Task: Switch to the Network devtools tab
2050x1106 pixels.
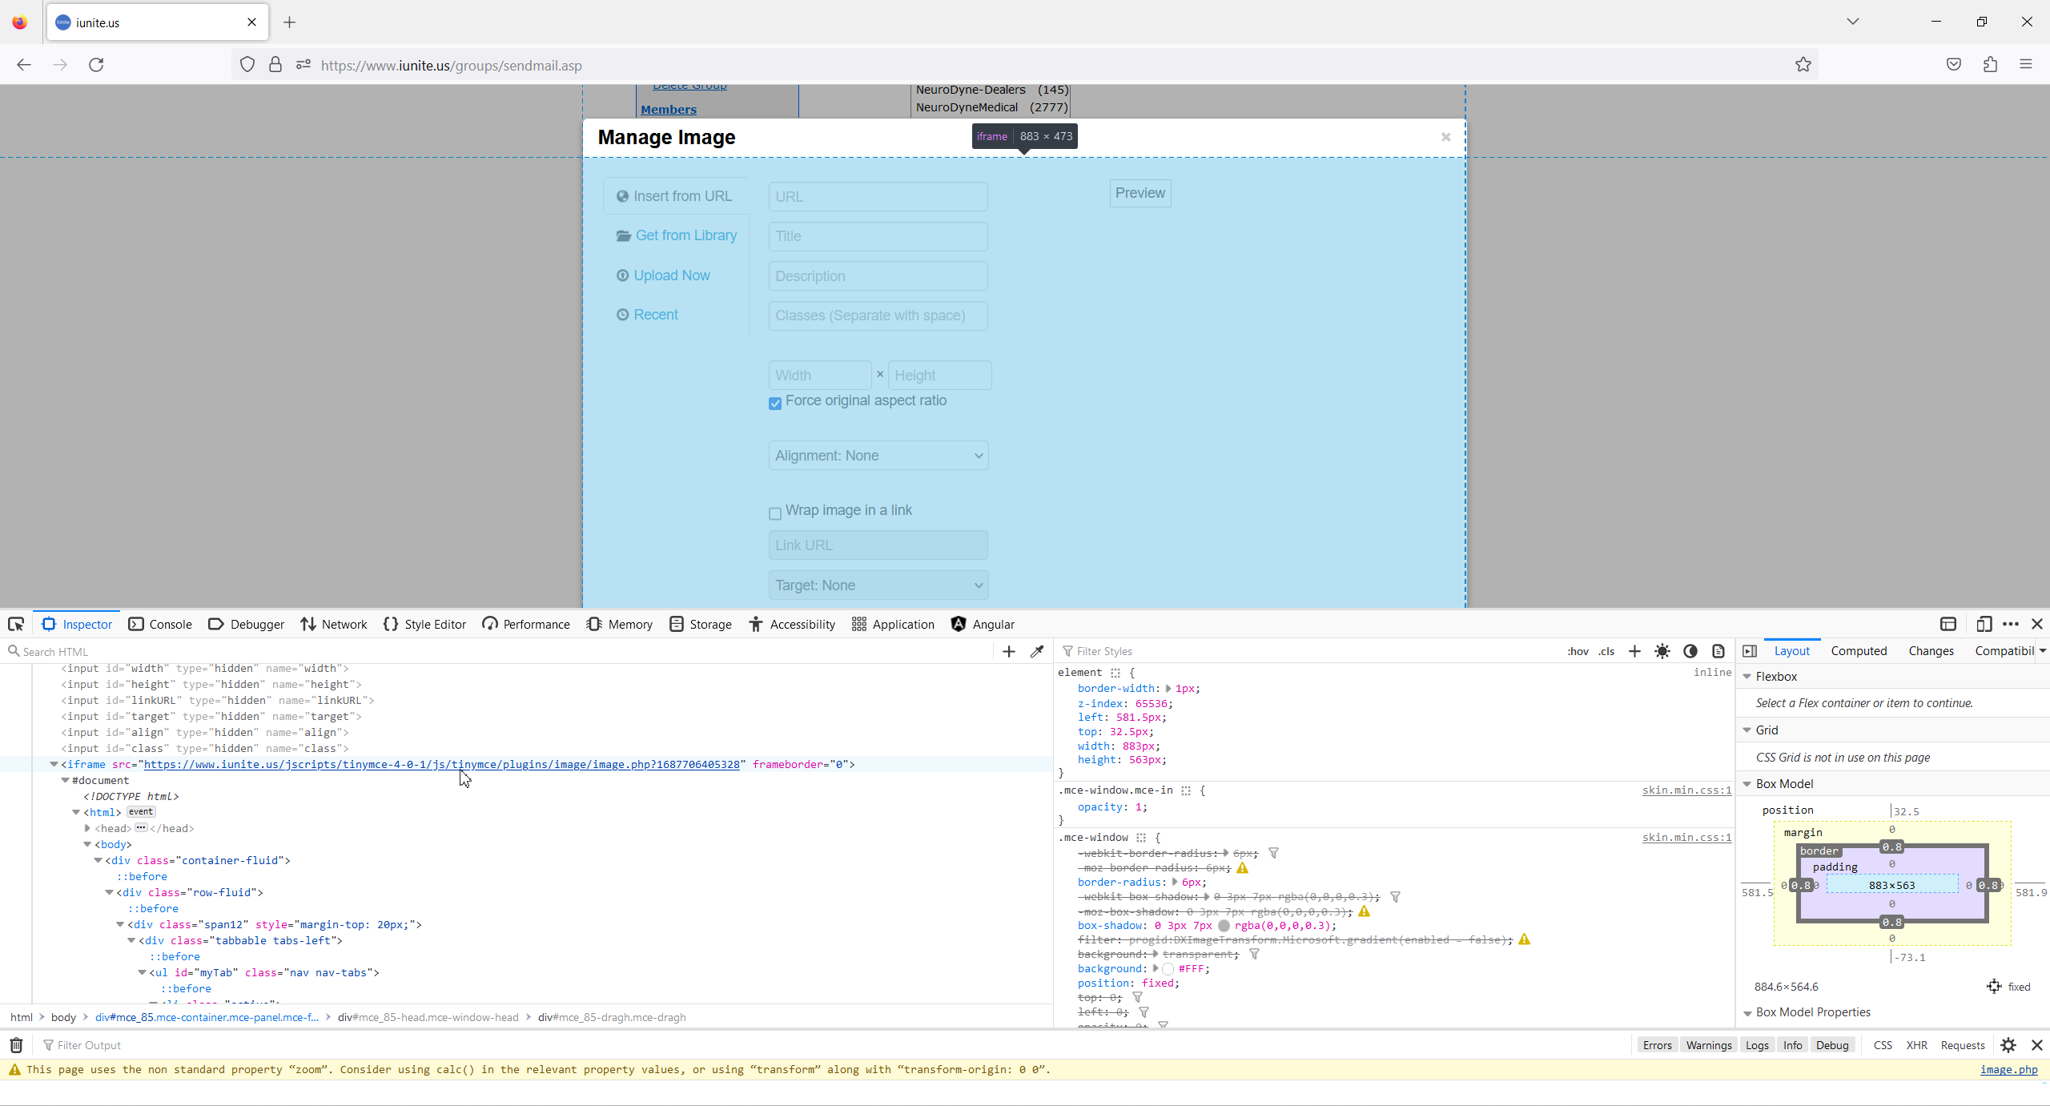Action: [334, 624]
